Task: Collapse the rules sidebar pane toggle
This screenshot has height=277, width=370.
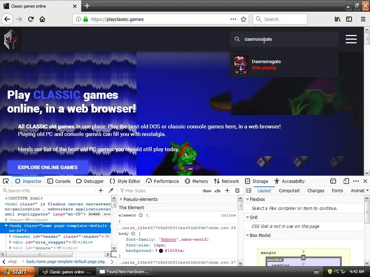Action: [x=249, y=190]
